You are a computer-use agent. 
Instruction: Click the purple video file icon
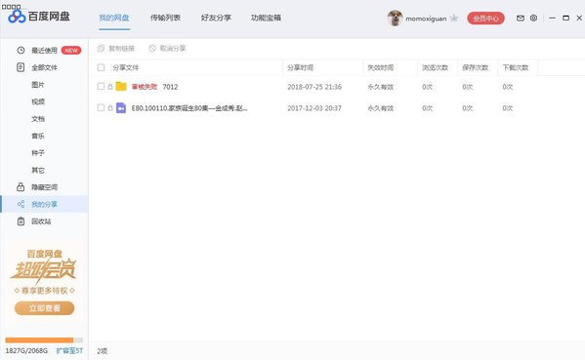[121, 108]
